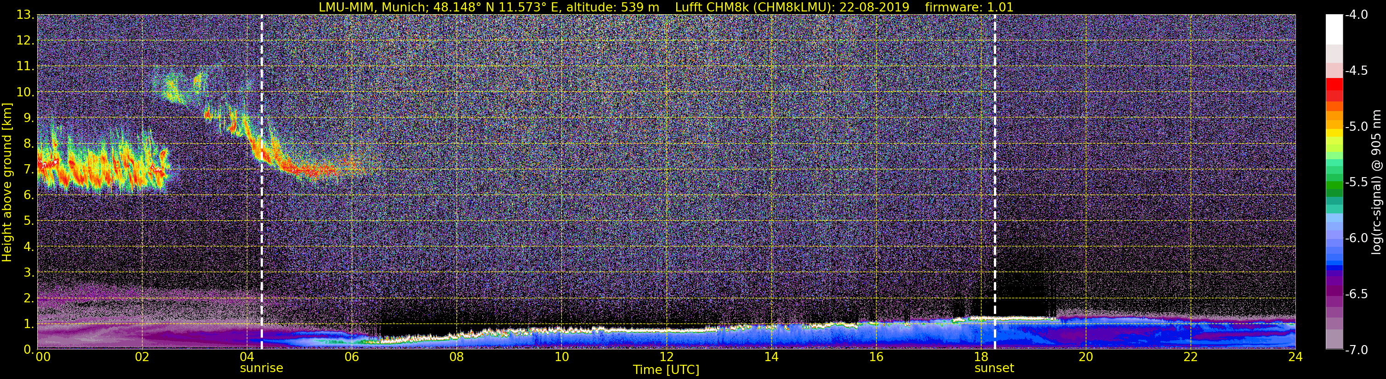Click the plot title text at top

pos(666,7)
